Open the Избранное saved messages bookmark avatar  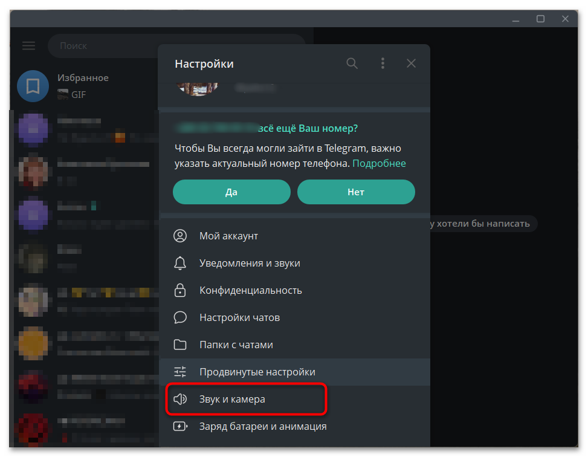[x=33, y=86]
